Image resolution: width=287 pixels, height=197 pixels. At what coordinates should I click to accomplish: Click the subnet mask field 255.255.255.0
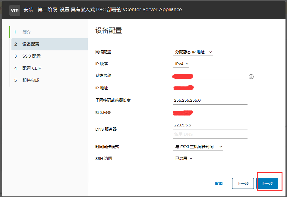pos(210,100)
